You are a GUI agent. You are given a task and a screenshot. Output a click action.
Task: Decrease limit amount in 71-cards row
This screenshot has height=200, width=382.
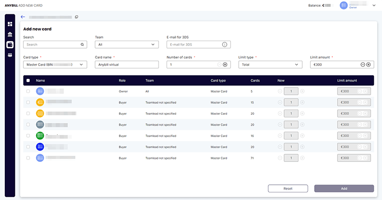point(360,158)
